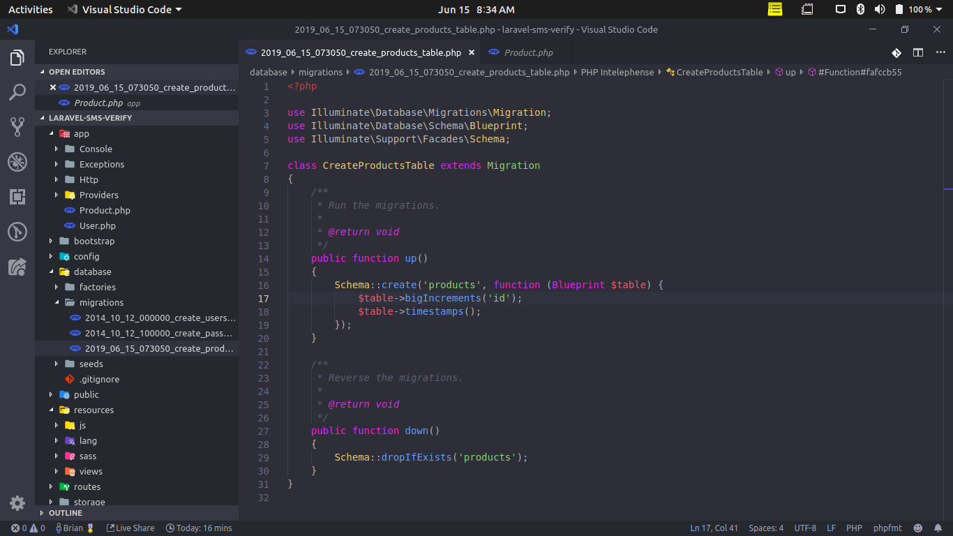This screenshot has height=536, width=953.
Task: Open 2014_10_12_100000_create_pass migration file
Action: click(x=137, y=333)
